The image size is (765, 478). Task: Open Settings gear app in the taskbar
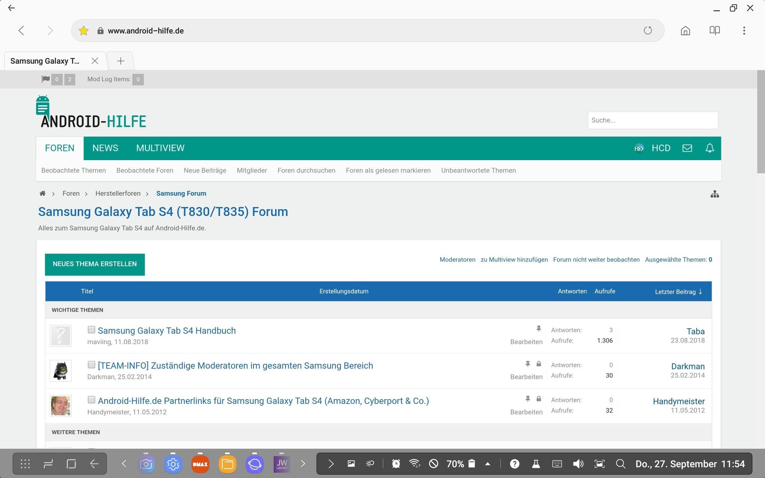[x=173, y=464]
